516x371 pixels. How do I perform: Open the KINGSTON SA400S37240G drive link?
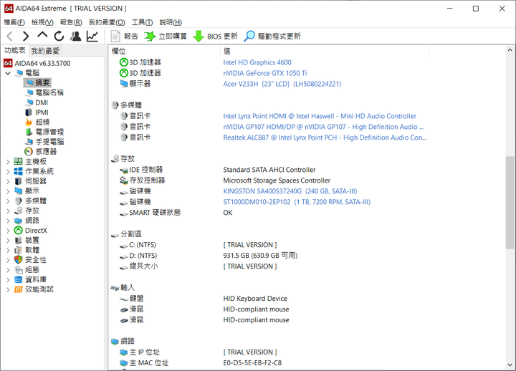tap(290, 191)
